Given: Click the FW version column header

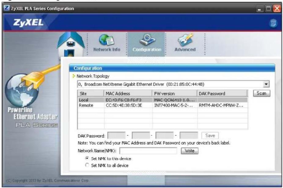Looking at the screenshot, I should 175,93.
